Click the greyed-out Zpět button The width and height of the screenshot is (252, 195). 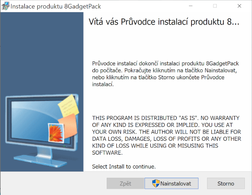[125, 184]
